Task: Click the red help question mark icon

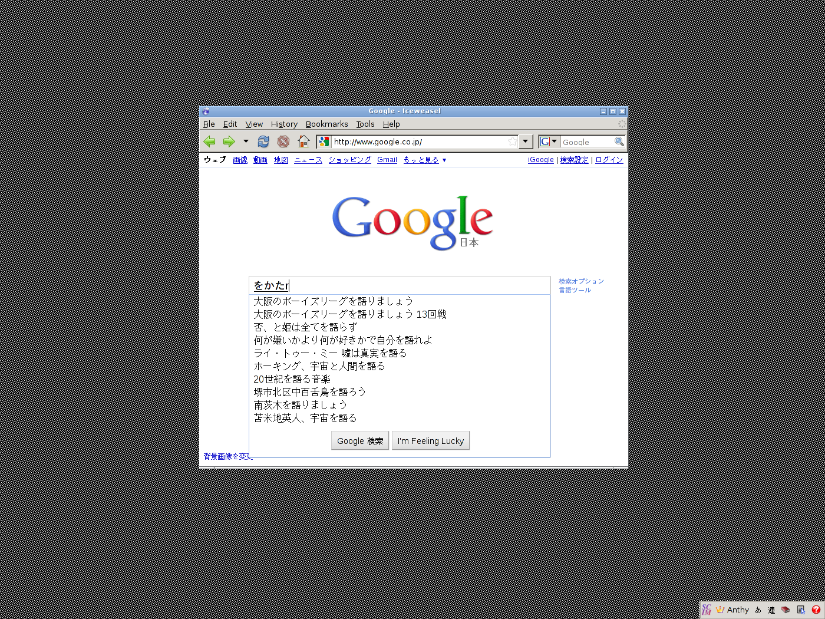Action: coord(816,610)
